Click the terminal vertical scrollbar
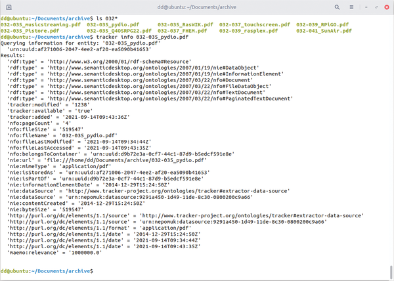394x281 pixels. click(x=391, y=272)
